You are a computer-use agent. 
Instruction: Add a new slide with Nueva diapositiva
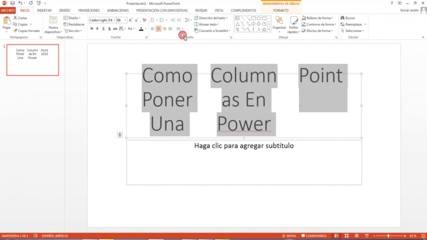pyautogui.click(x=53, y=25)
